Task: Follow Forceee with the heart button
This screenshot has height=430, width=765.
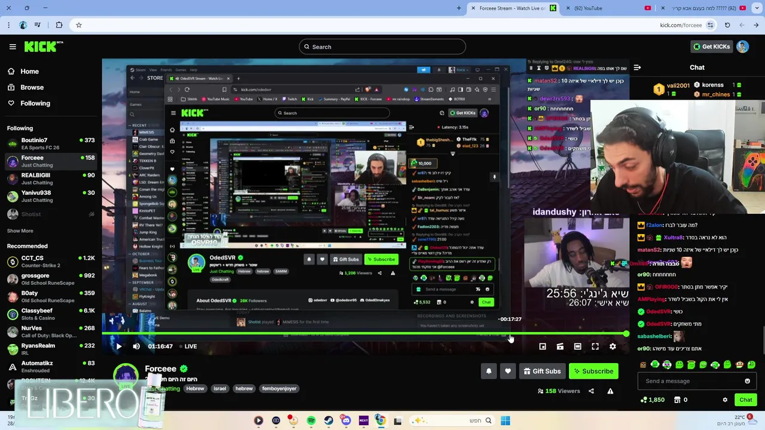Action: pyautogui.click(x=508, y=371)
